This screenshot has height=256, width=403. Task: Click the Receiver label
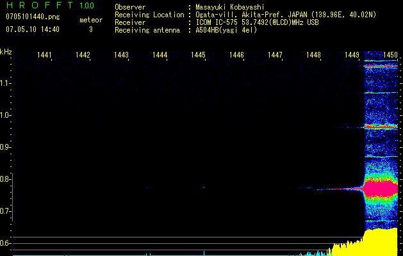point(130,22)
